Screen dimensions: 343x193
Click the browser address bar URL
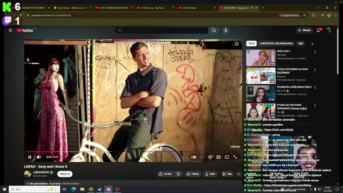coord(51,15)
